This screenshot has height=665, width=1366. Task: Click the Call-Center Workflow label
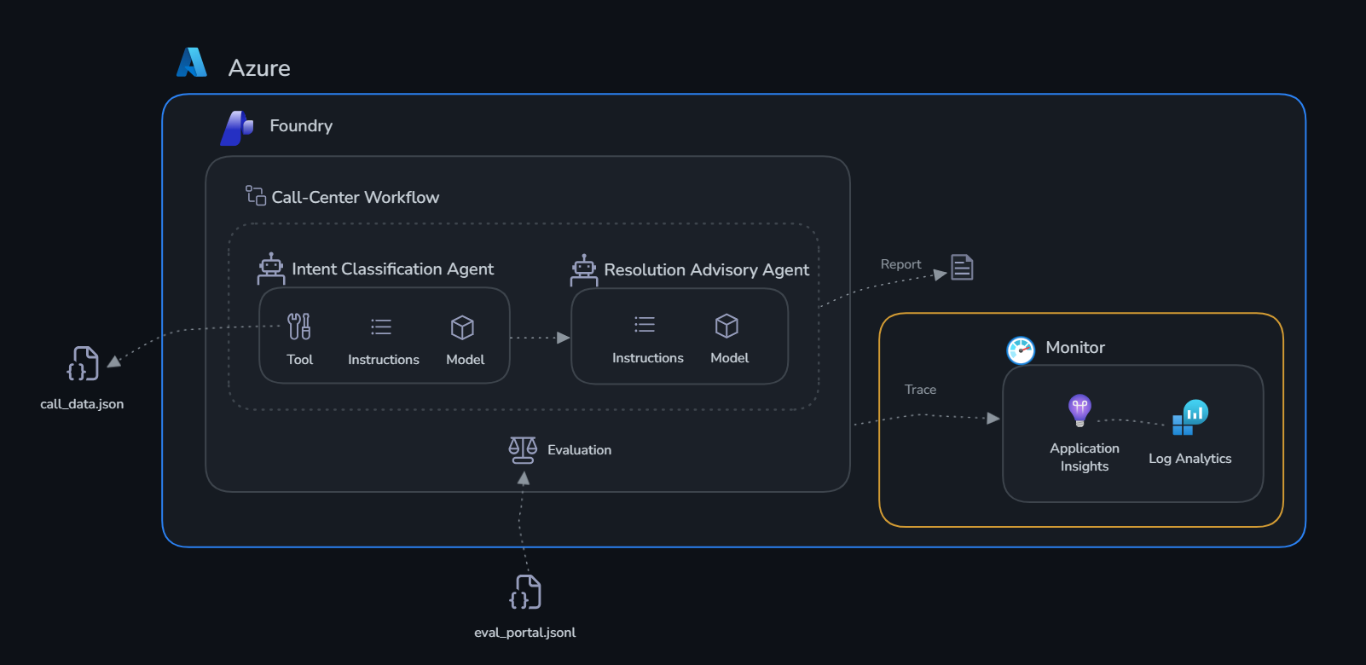click(356, 197)
